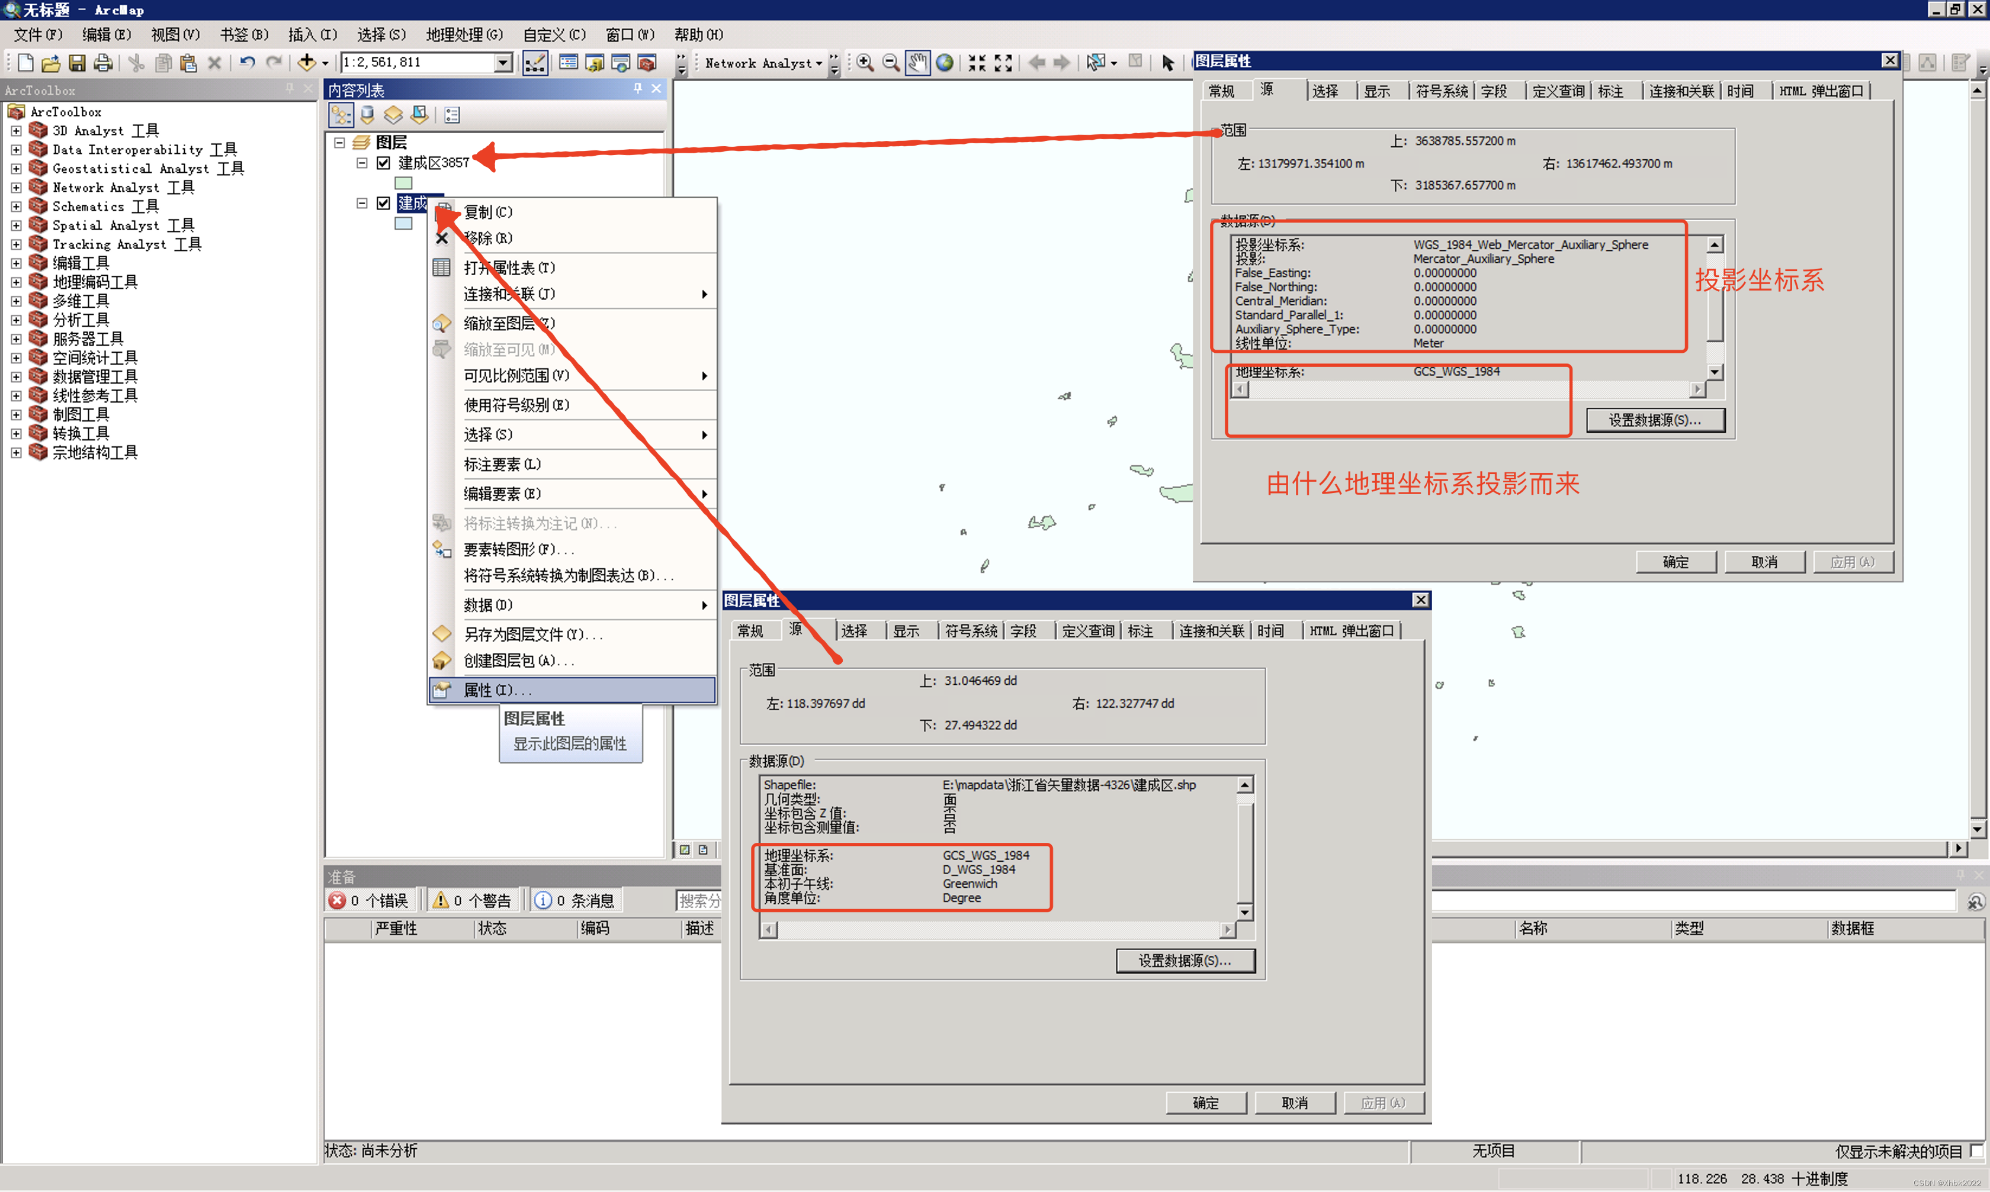This screenshot has height=1192, width=1990.
Task: Click the Add Data icon
Action: click(x=306, y=63)
